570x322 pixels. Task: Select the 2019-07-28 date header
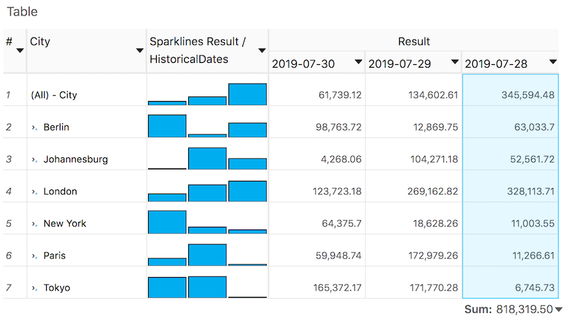[496, 64]
